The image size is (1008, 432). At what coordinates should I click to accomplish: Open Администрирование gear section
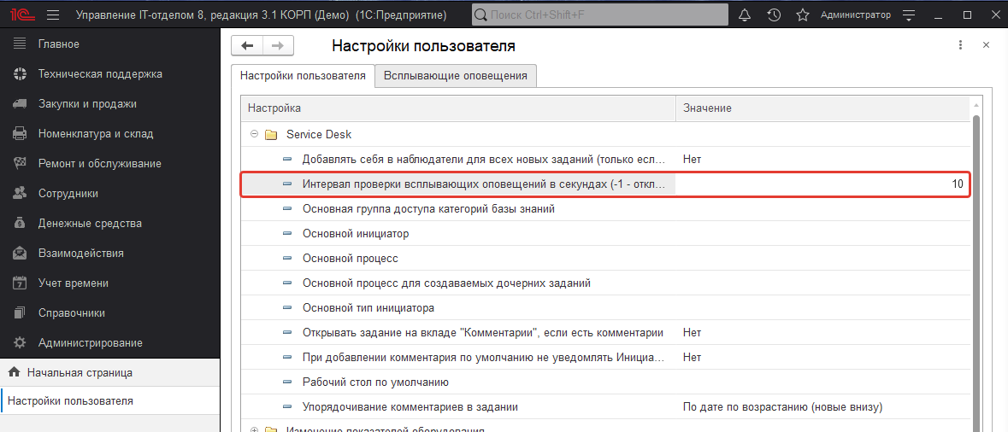pyautogui.click(x=90, y=343)
